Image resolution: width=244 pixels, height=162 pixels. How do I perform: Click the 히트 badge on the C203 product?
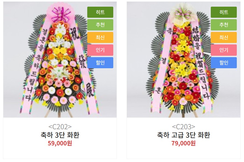pos(224,12)
